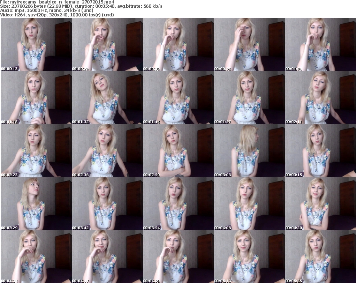Select the thumbnail frame at 00:03:03
The height and width of the screenshot is (283, 357).
(x=250, y=151)
